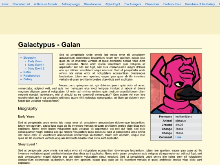
Task: Jump to Notes section link
Action: 27,72
